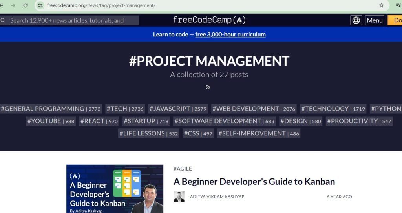Open the #PRODUCTIVITY tag
Image resolution: width=402 pixels, height=213 pixels.
point(359,121)
